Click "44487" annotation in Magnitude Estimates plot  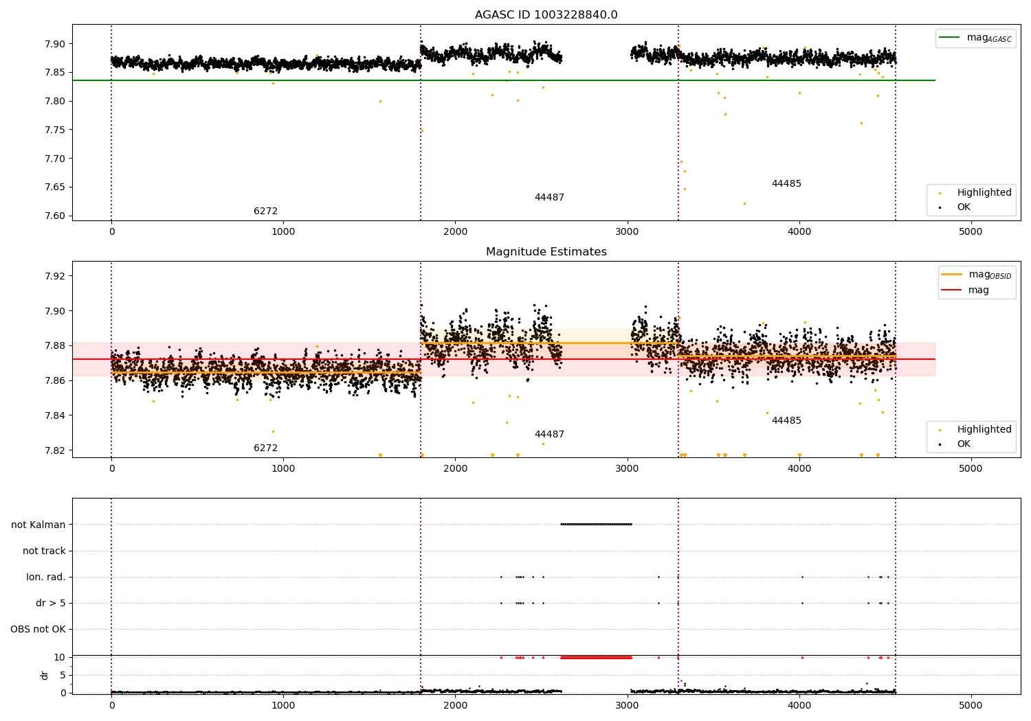[x=549, y=435]
